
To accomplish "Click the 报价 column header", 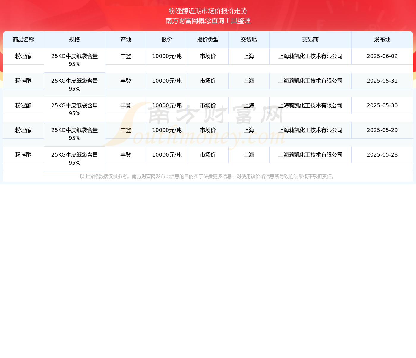I will (167, 40).
